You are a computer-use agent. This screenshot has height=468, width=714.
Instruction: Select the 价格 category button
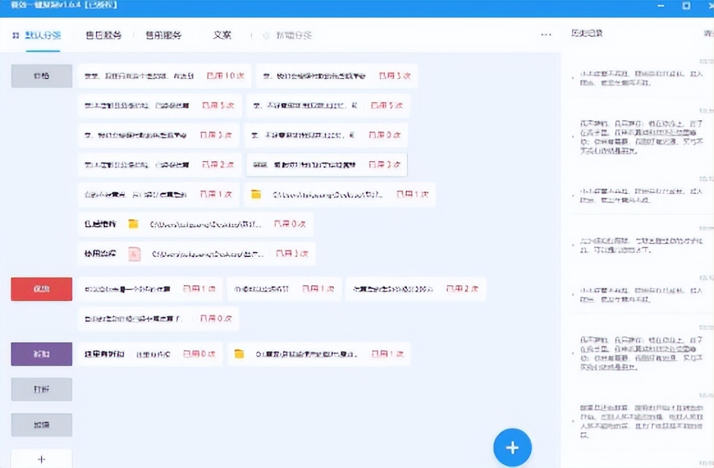click(x=41, y=75)
